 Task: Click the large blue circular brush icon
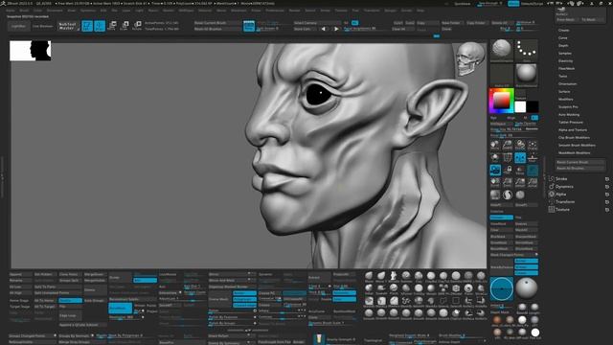[502, 288]
